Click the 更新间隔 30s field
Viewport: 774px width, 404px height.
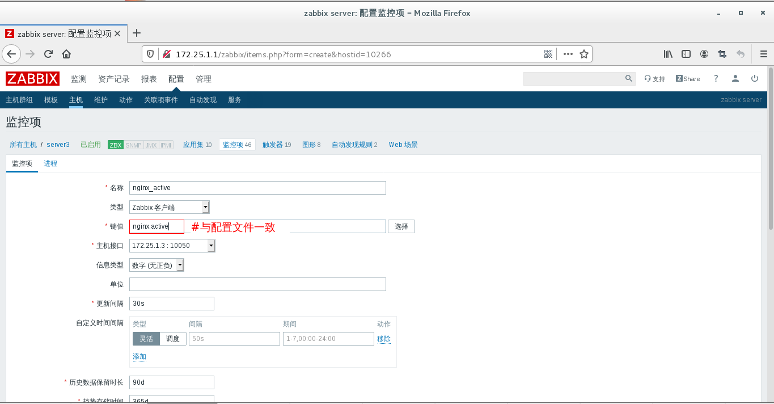point(172,304)
